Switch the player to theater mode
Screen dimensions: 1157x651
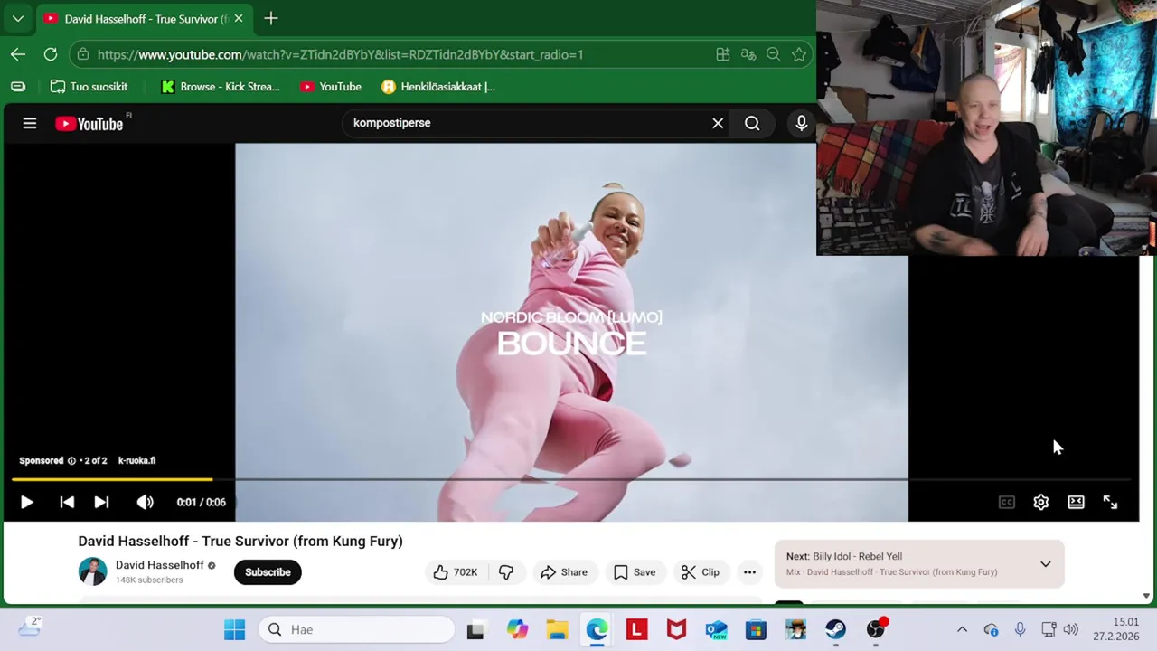pyautogui.click(x=1076, y=502)
